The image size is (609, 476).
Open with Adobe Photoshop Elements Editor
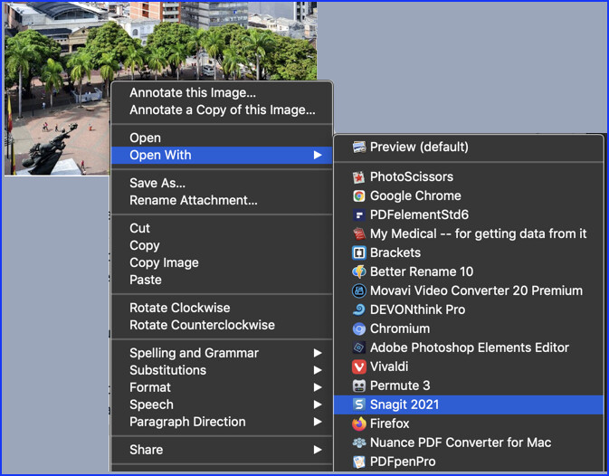click(x=469, y=347)
